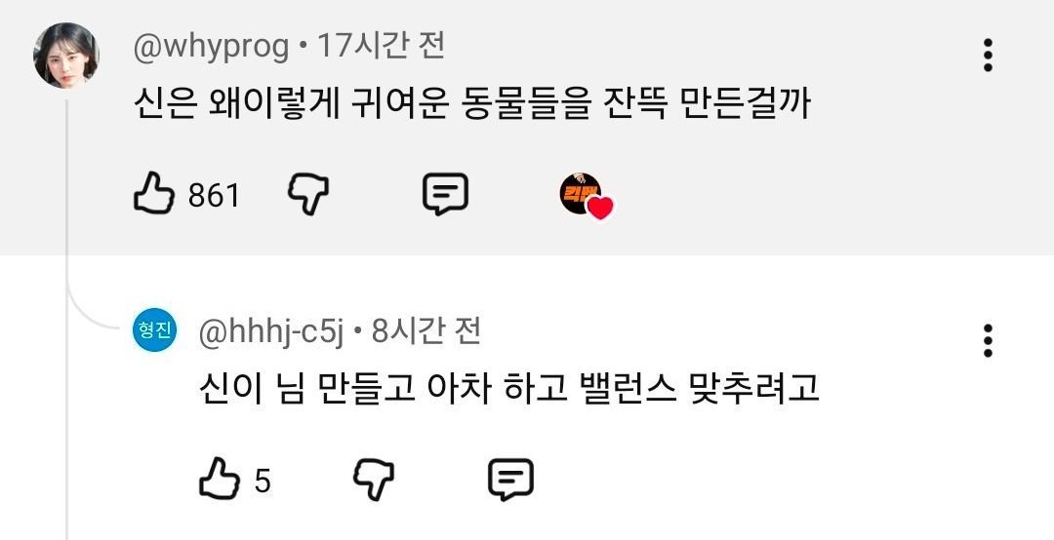Screen dimensions: 1054x540
Task: Click the 17시간 전 timestamp
Action: [381, 47]
